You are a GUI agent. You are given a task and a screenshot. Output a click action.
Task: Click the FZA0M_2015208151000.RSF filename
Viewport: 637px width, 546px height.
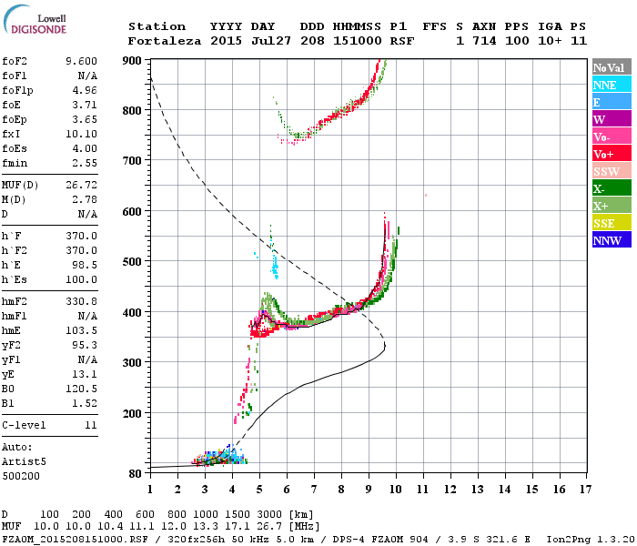[x=75, y=540]
